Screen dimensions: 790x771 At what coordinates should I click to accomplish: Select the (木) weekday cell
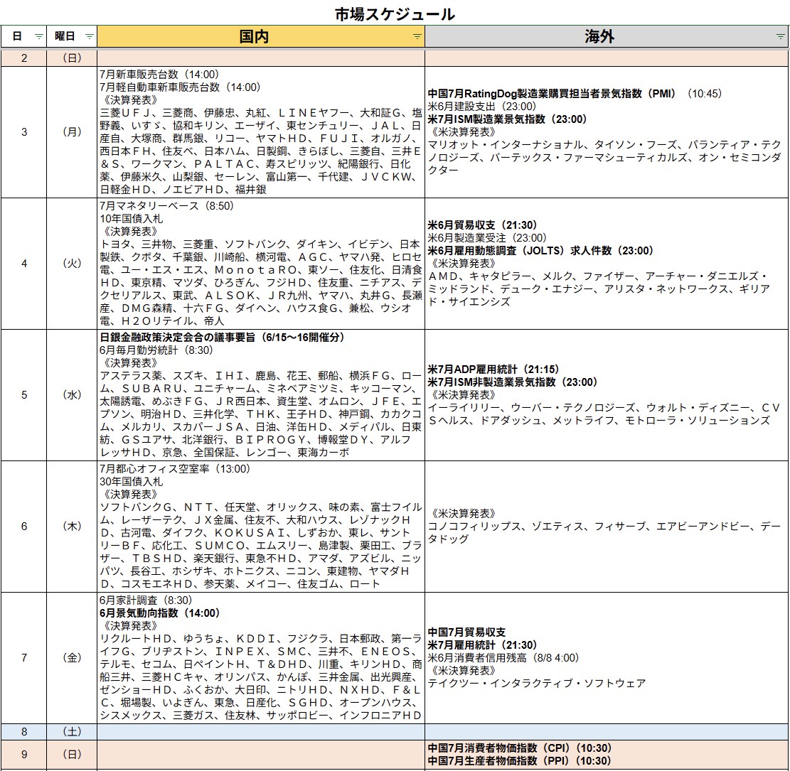click(72, 527)
